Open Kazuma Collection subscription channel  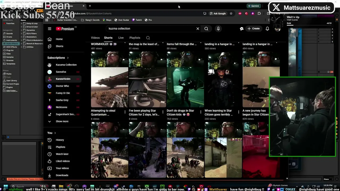pos(63,65)
